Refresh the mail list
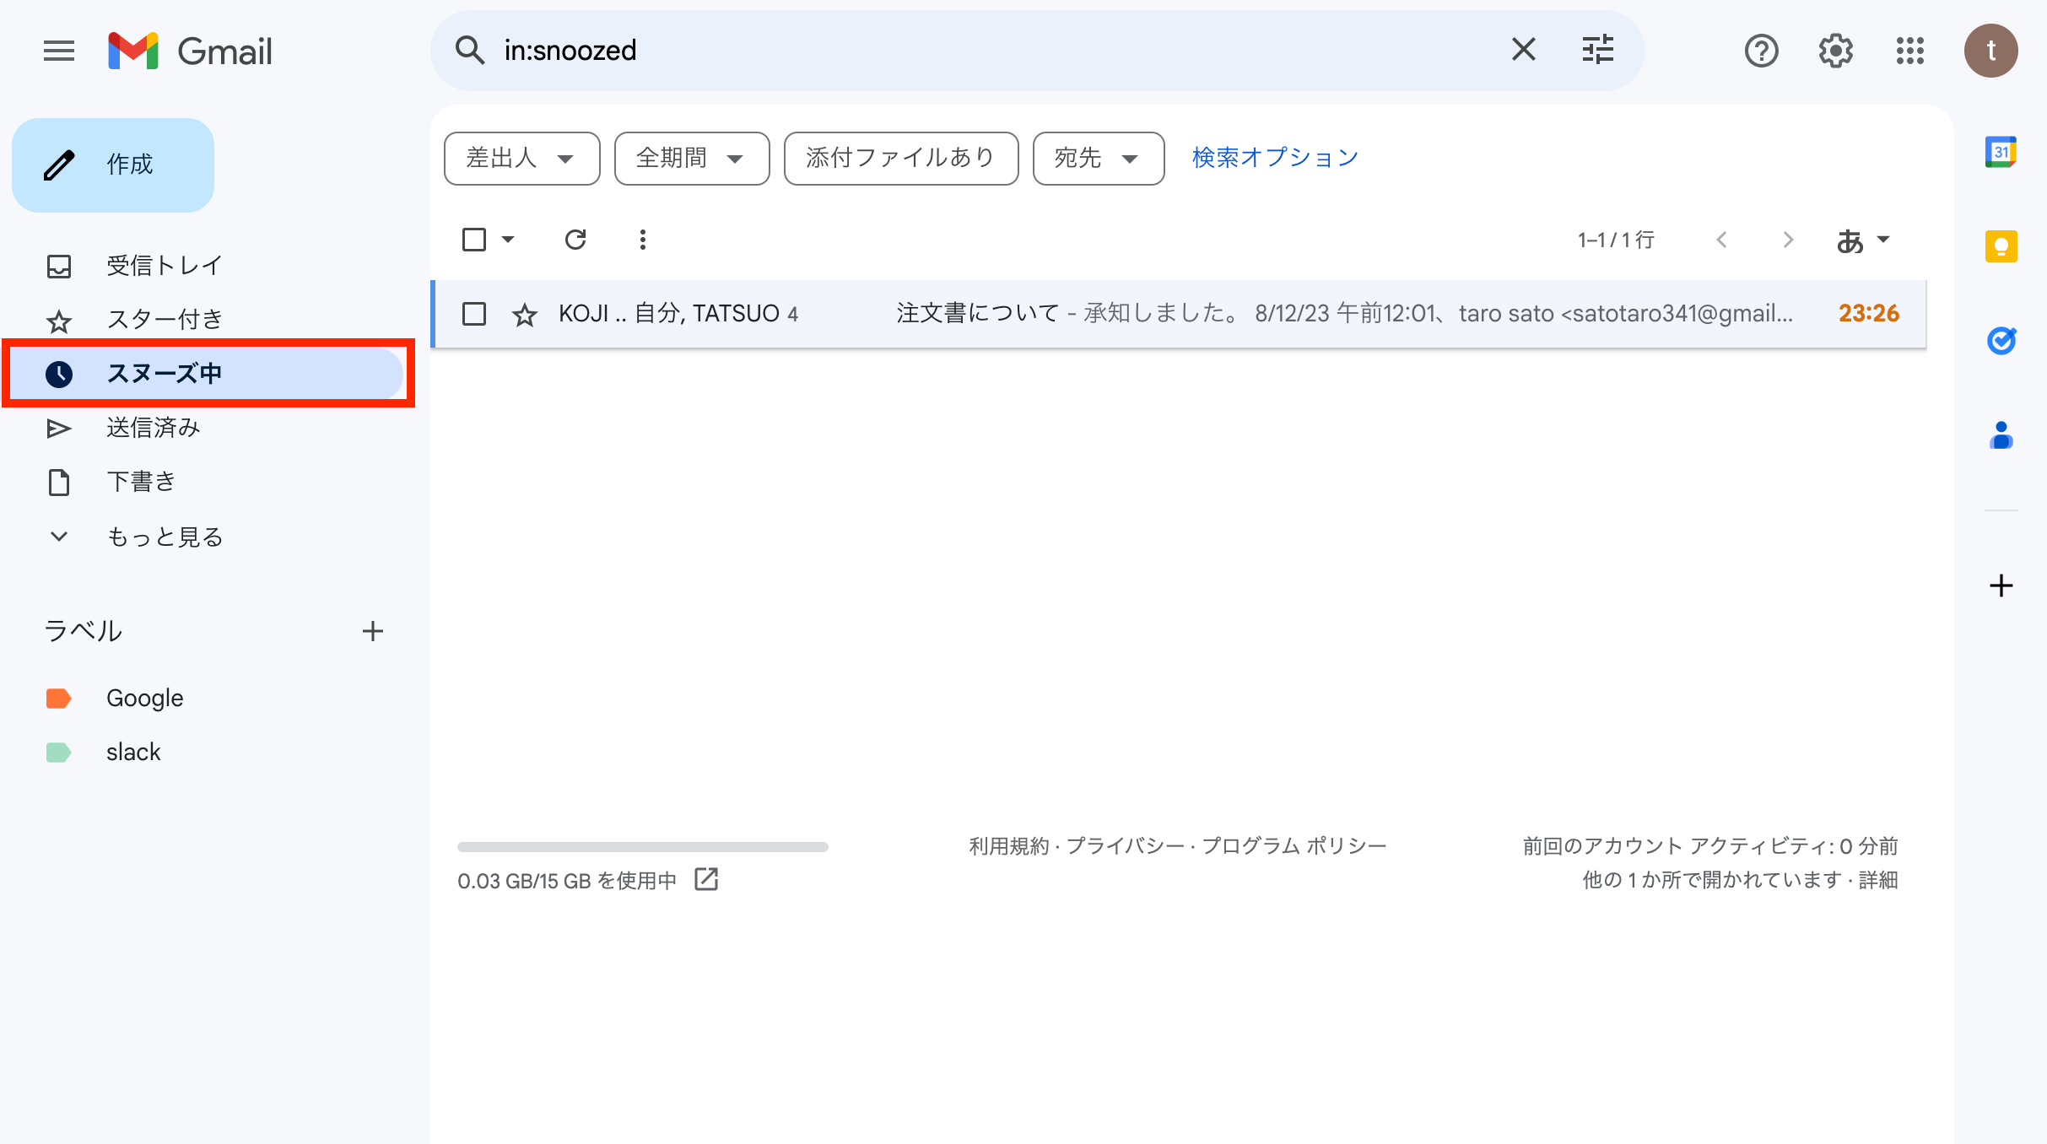The image size is (2047, 1144). (x=575, y=240)
